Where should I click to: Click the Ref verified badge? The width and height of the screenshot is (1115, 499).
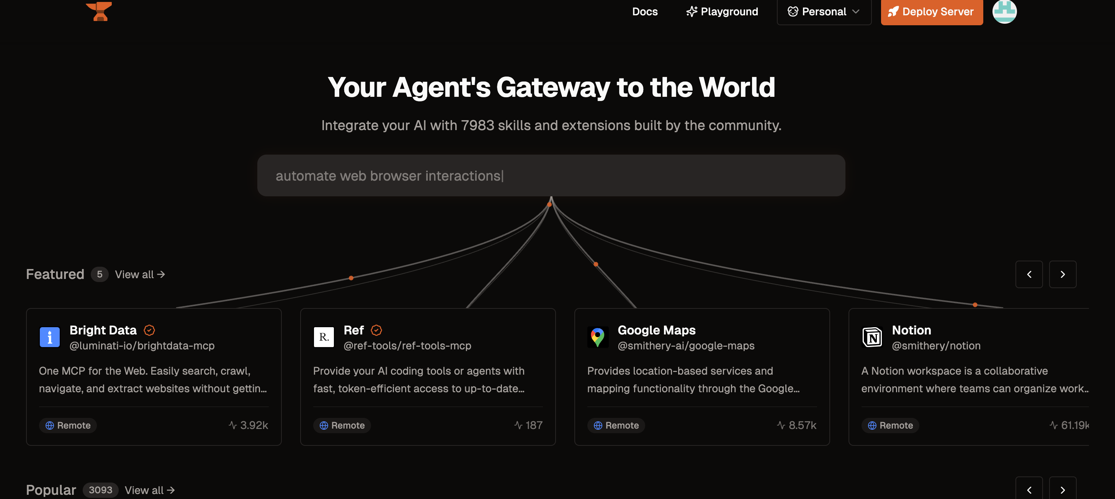[x=376, y=330]
